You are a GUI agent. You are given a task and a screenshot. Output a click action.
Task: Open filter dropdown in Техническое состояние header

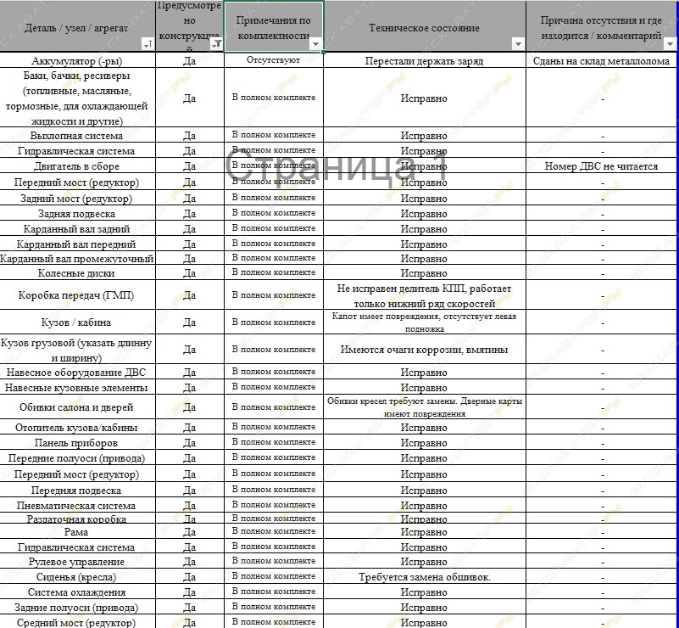pyautogui.click(x=517, y=44)
